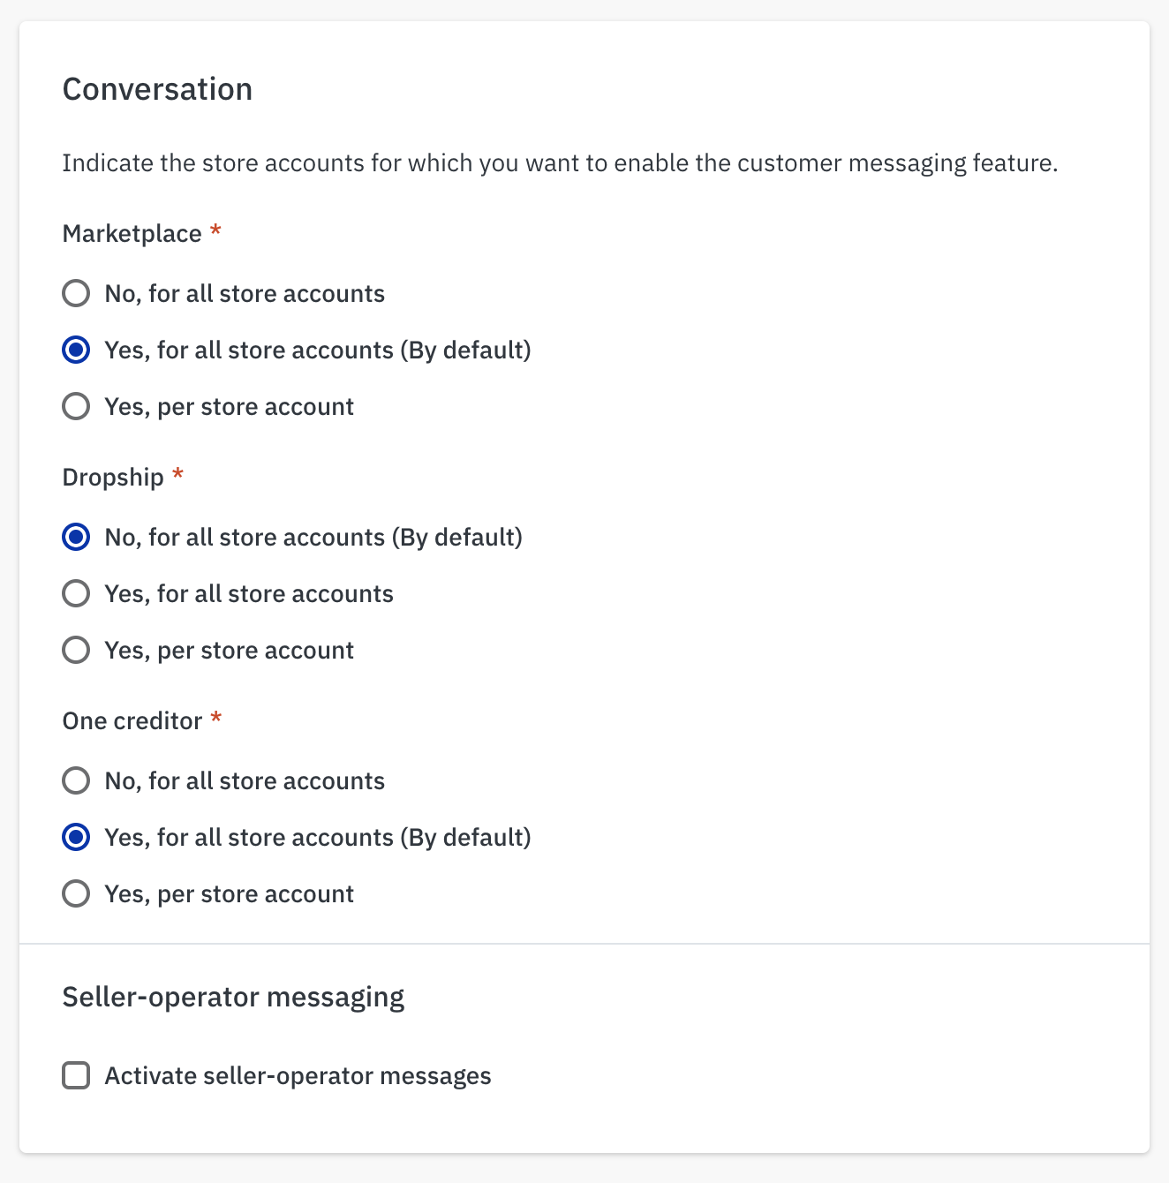
Task: Click the "Activate seller-operator messages" label text
Action: 298,1076
